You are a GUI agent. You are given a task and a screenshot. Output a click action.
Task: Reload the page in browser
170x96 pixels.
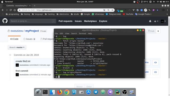[11, 10]
